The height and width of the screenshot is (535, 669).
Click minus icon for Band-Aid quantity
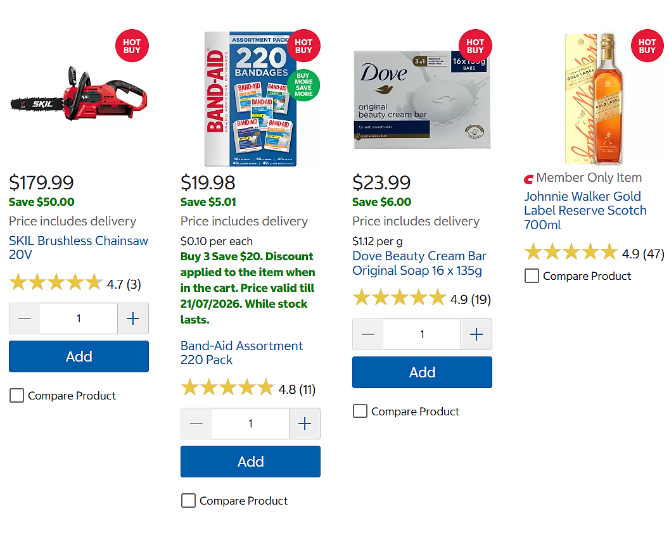tap(196, 424)
